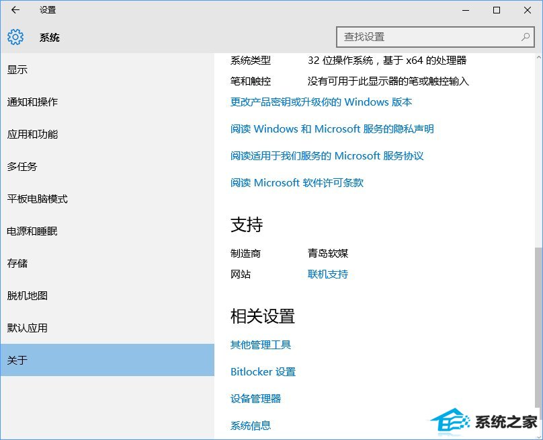Open 电源和睡眠 settings
543x440 pixels.
click(x=108, y=231)
